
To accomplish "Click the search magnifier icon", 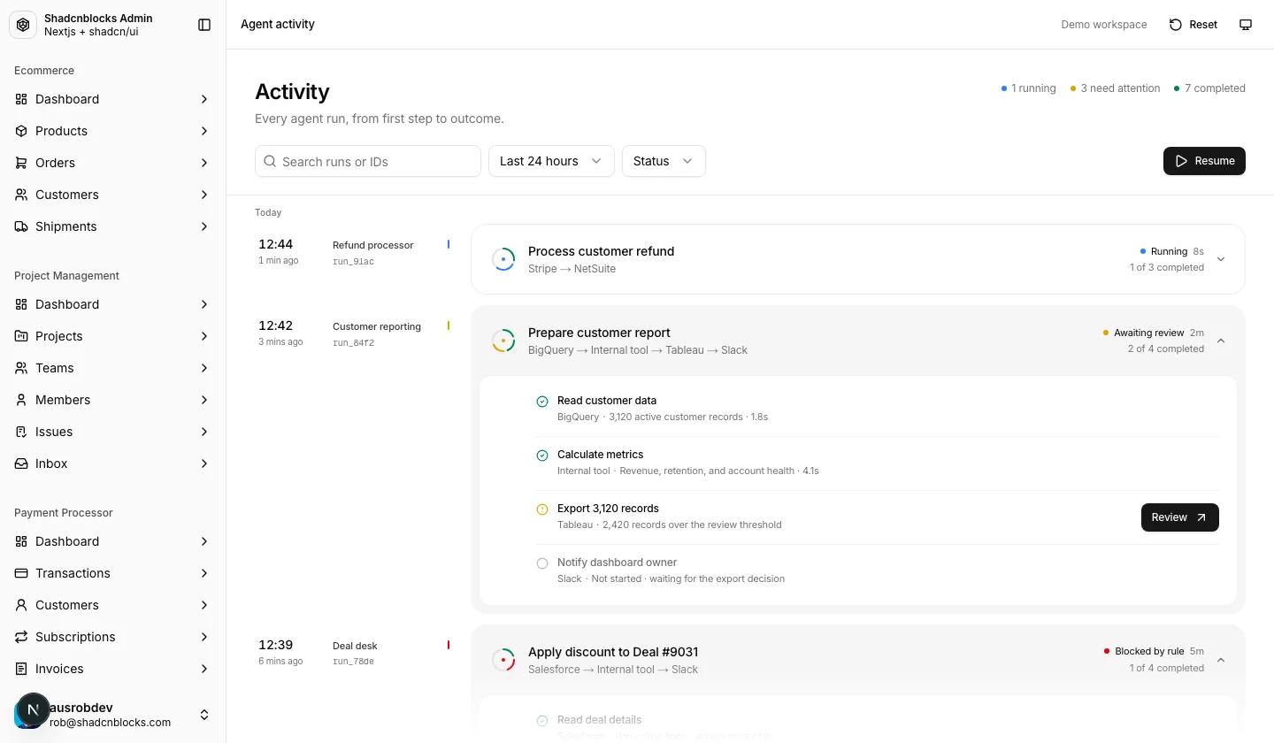I will point(271,162).
